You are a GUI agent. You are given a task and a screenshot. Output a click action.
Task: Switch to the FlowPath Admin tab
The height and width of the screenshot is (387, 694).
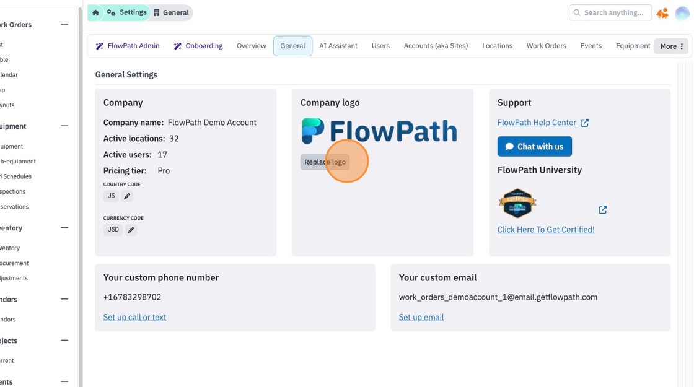[x=128, y=46]
